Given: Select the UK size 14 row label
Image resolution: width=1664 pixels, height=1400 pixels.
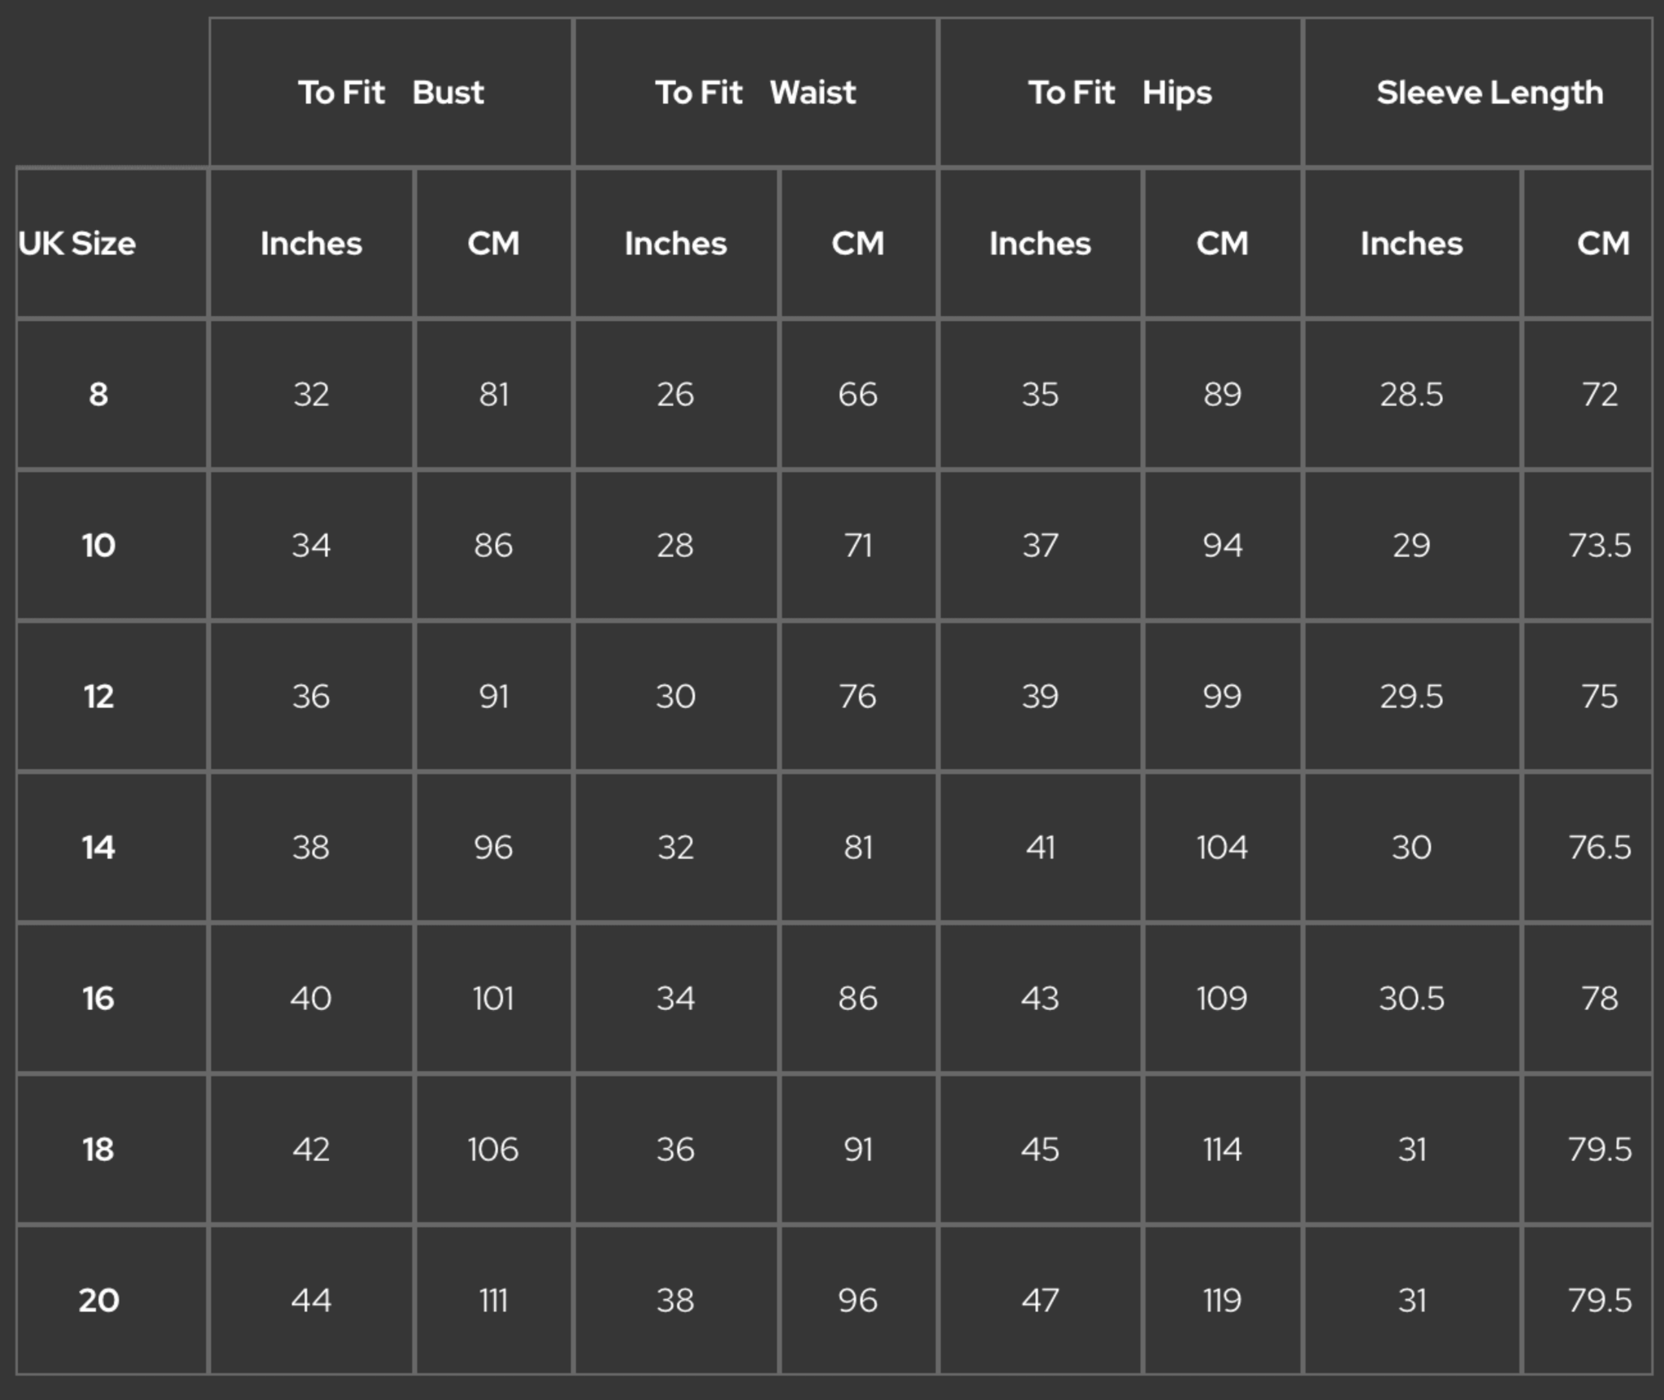Looking at the screenshot, I should 98,847.
